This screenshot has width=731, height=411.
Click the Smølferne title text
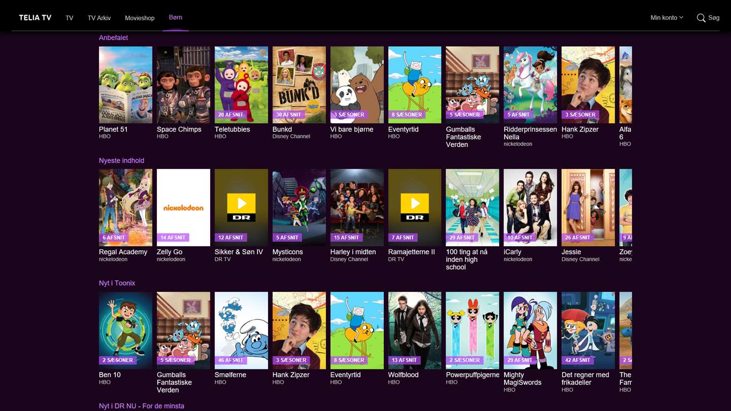coord(230,375)
